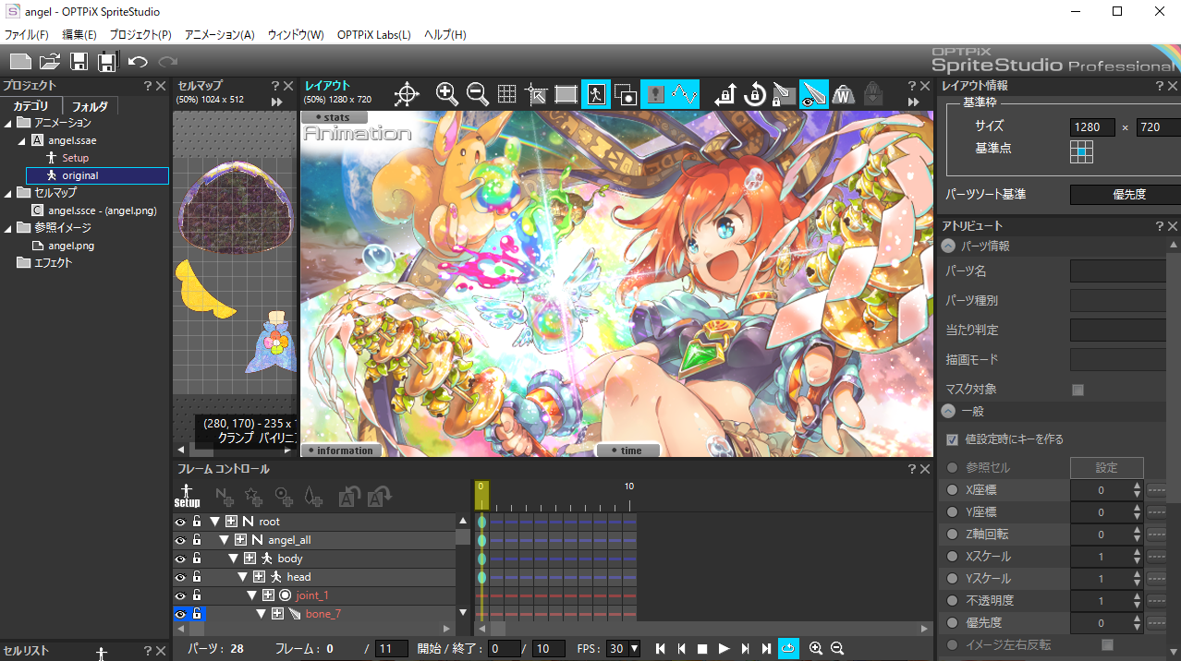The image size is (1181, 661).
Task: Click the add star part icon
Action: [x=254, y=496]
